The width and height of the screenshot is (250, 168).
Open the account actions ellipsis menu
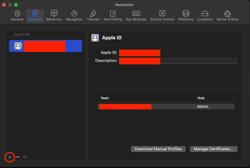click(x=25, y=157)
